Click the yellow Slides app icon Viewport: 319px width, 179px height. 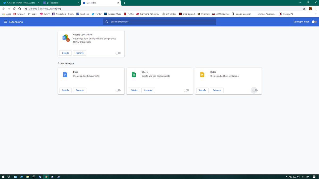tap(202, 75)
